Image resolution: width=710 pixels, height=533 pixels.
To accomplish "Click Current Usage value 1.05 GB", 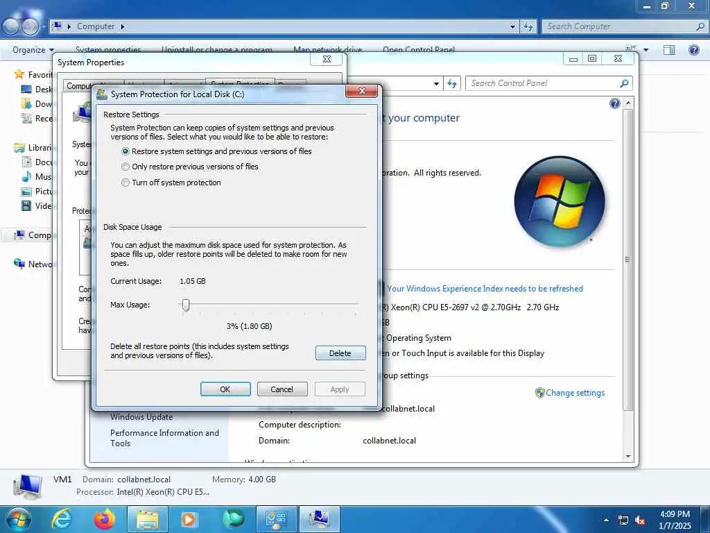I will click(193, 282).
